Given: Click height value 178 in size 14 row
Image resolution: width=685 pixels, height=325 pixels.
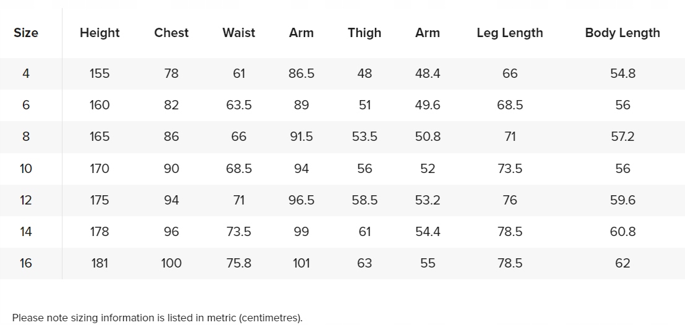Looking at the screenshot, I should [100, 232].
